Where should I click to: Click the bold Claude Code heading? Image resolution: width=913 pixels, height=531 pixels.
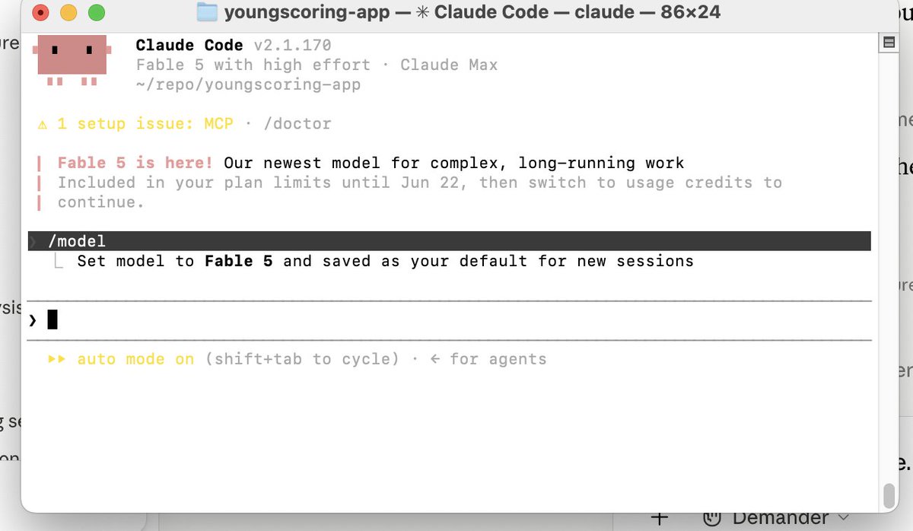tap(189, 46)
